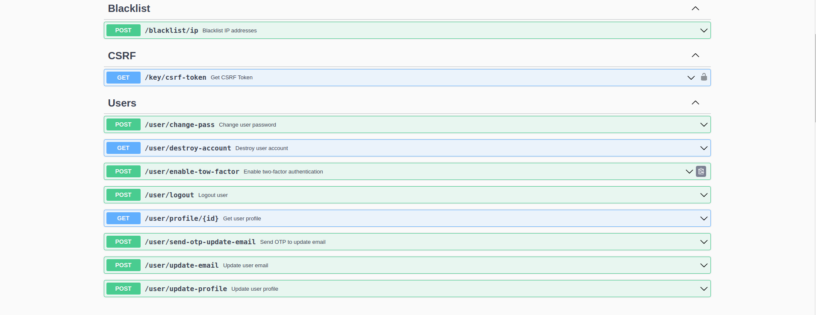Click the POST badge for /user/send-otp-update-email
Viewport: 816px width, 315px height.
[123, 242]
